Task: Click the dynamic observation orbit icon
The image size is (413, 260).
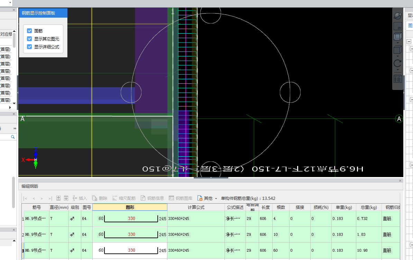Action: coord(397,16)
